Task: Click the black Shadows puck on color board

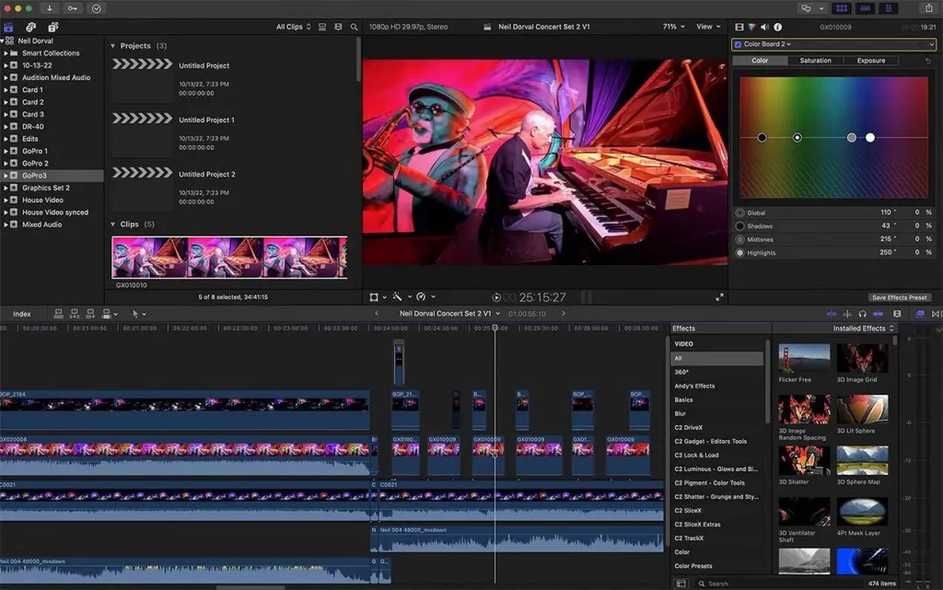Action: click(762, 137)
